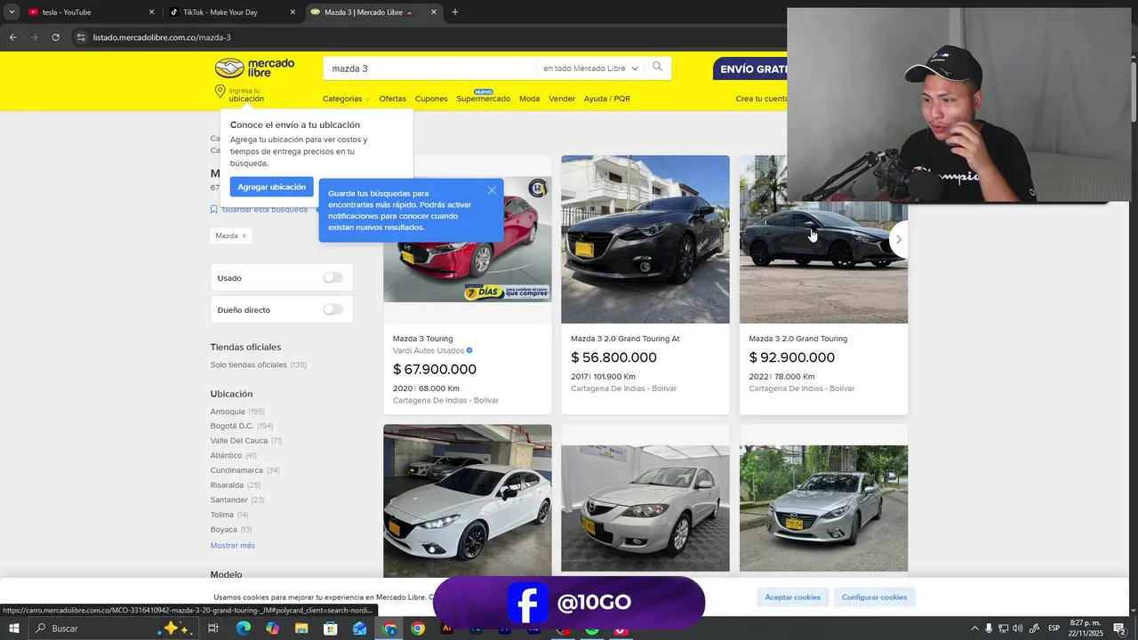Open the Ofertas menu item
The height and width of the screenshot is (640, 1138).
[392, 99]
